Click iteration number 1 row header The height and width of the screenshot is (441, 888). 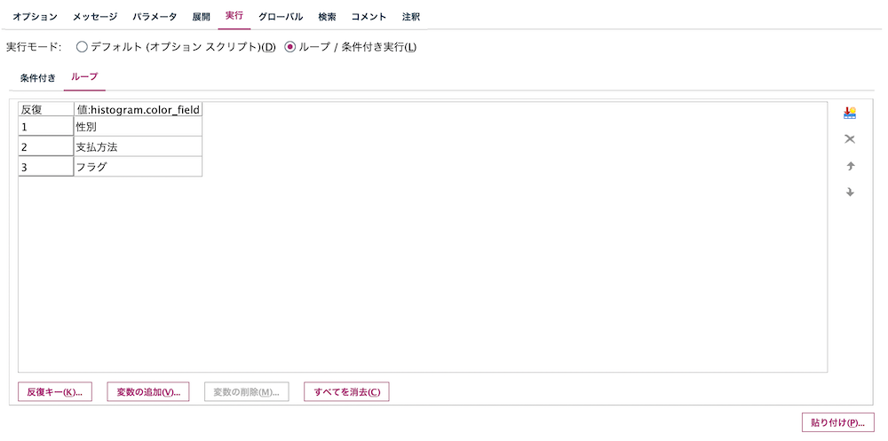point(46,127)
